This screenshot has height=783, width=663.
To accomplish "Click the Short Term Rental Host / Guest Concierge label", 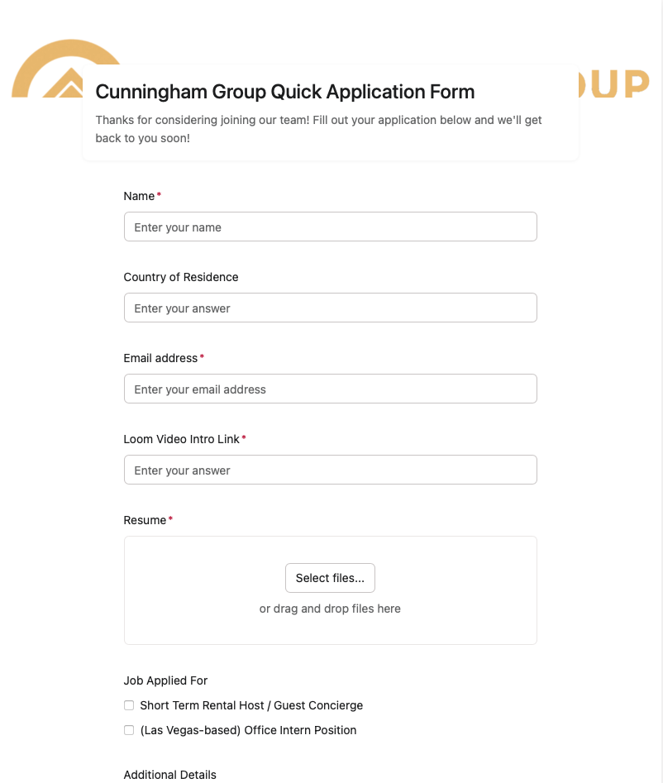I will (x=251, y=705).
